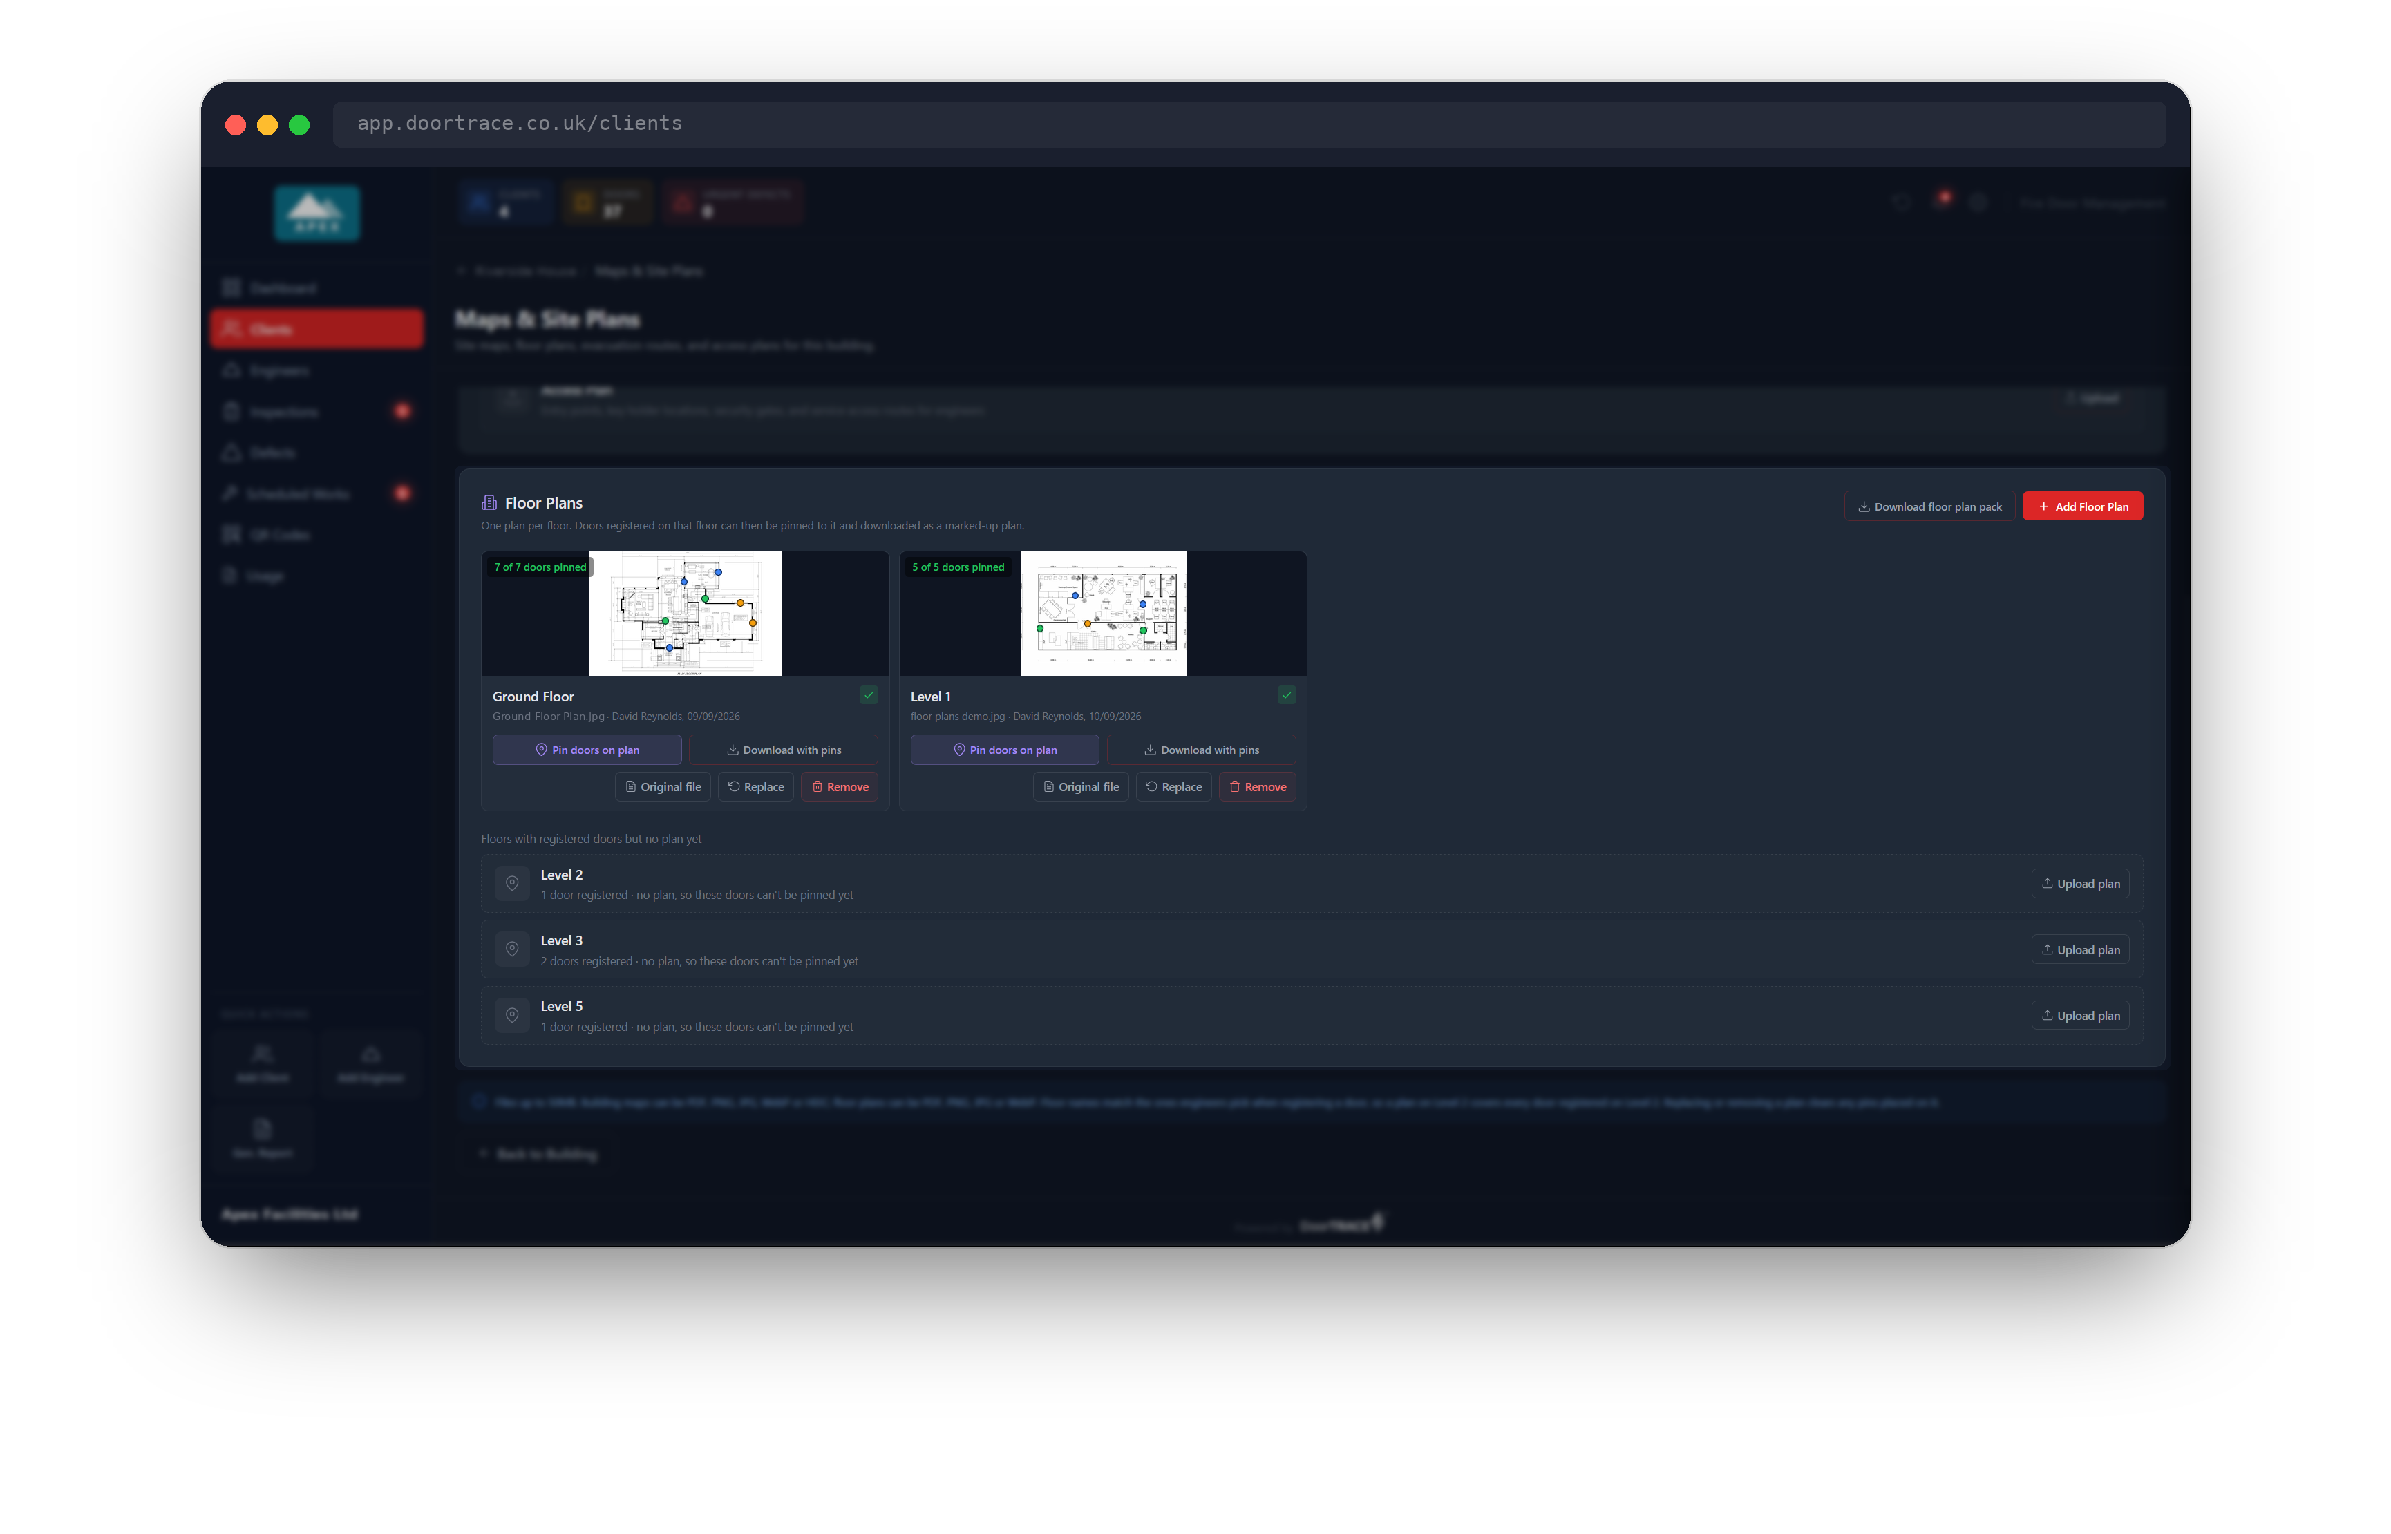Click the location pin icon for Level 5
Screen dimensions: 2391x1534
pos(512,1015)
